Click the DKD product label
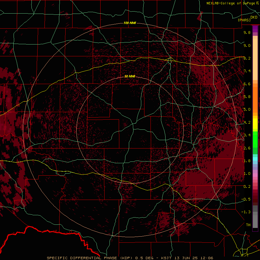The height and width of the screenshot is (260, 260). (x=254, y=17)
